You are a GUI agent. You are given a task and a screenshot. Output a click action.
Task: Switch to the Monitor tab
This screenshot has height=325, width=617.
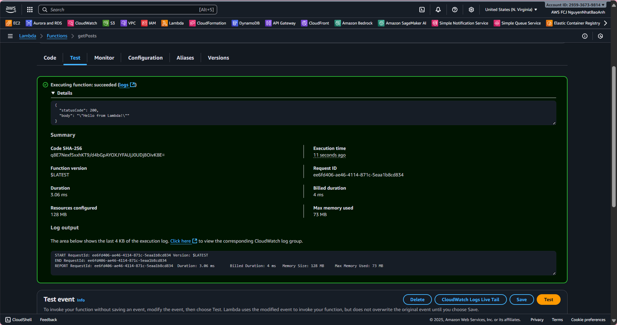click(104, 58)
